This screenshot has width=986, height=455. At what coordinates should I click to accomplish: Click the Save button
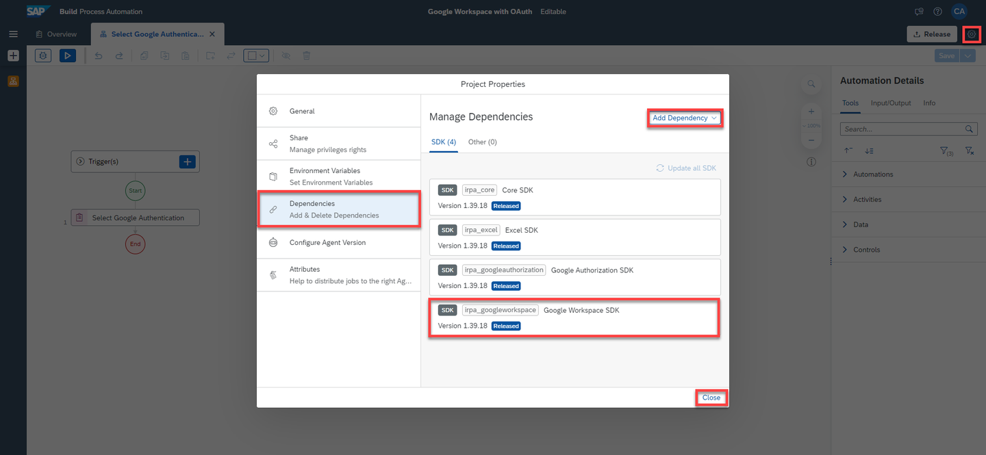pyautogui.click(x=947, y=55)
